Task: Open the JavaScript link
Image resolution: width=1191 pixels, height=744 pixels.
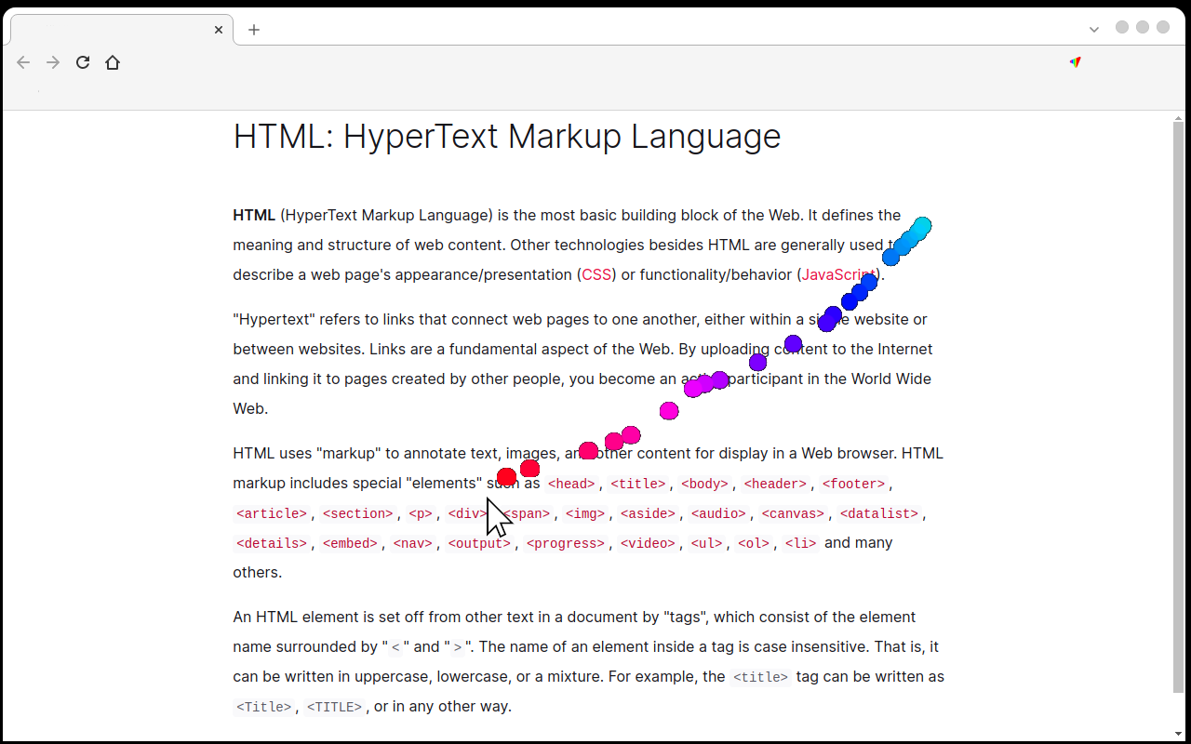Action: click(838, 274)
